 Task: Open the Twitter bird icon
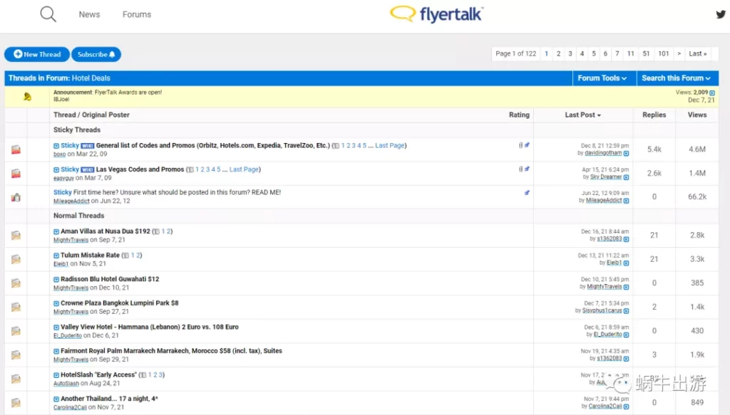point(721,14)
